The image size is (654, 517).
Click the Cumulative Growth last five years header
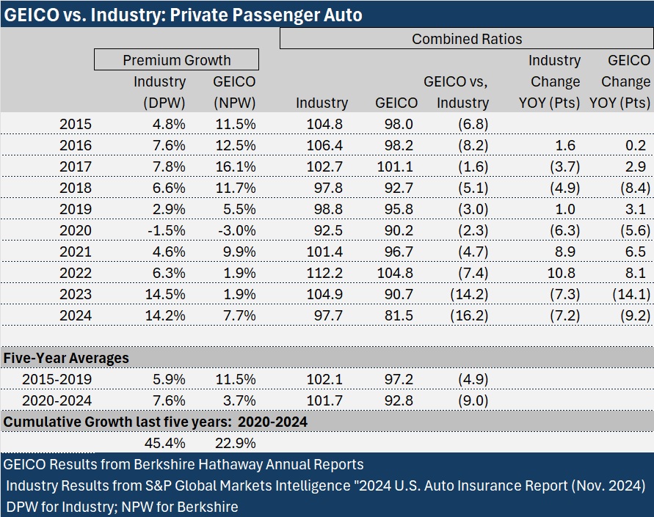156,422
